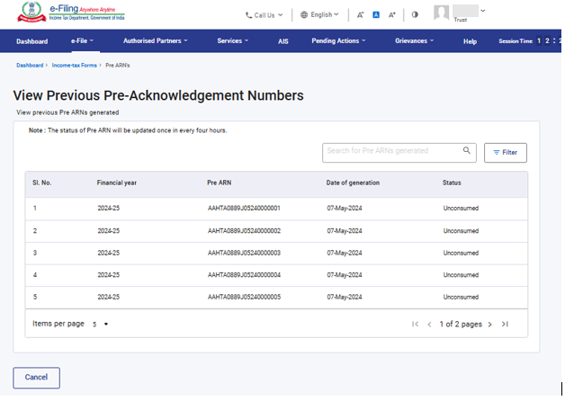This screenshot has height=401, width=565.
Task: Click the Status column header
Action: (x=452, y=183)
